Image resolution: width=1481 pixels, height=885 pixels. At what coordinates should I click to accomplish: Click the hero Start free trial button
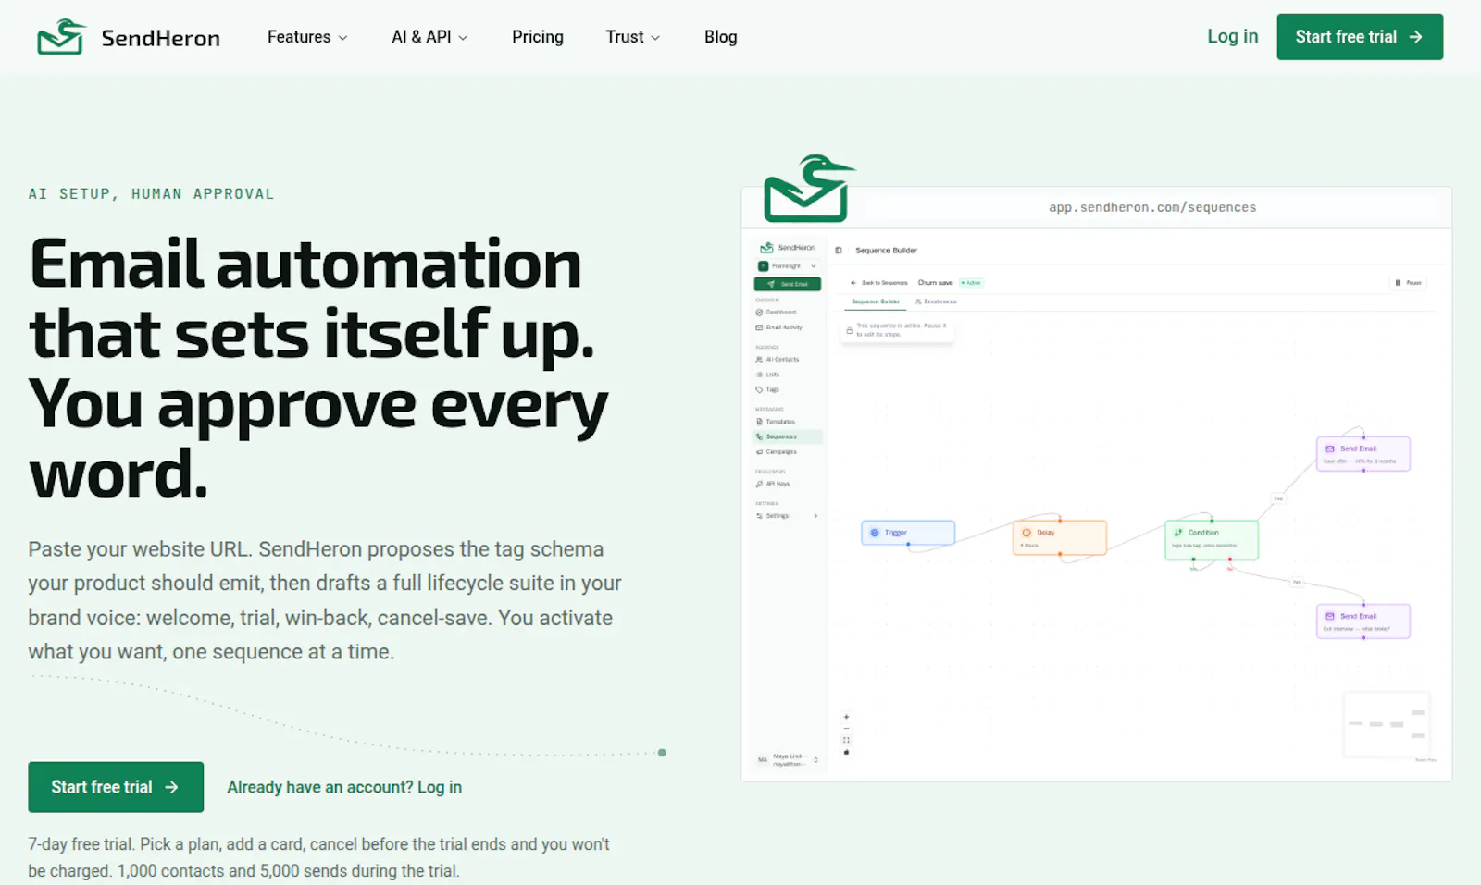(116, 787)
